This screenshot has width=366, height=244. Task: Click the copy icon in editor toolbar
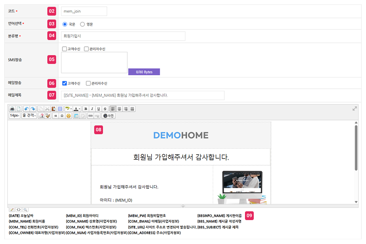pos(41,109)
